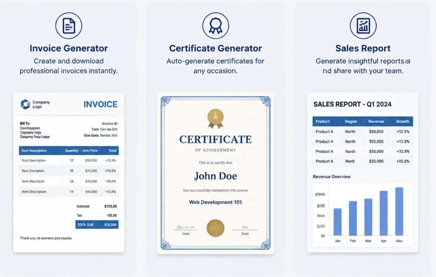This screenshot has height=277, width=436.
Task: Click the Certificate Generator ribbon icon
Action: click(215, 26)
